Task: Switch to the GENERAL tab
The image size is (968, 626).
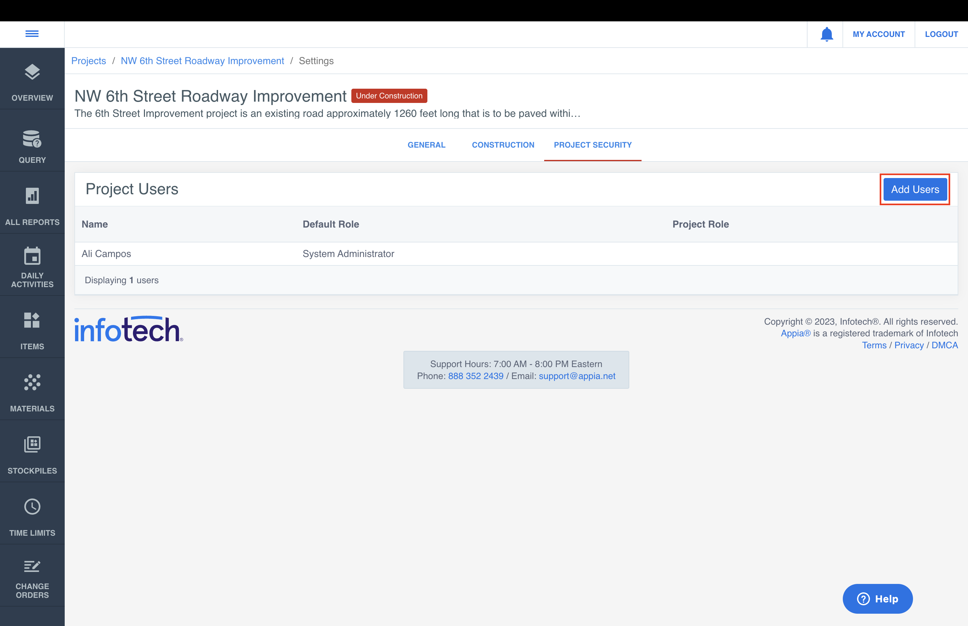Action: (x=426, y=145)
